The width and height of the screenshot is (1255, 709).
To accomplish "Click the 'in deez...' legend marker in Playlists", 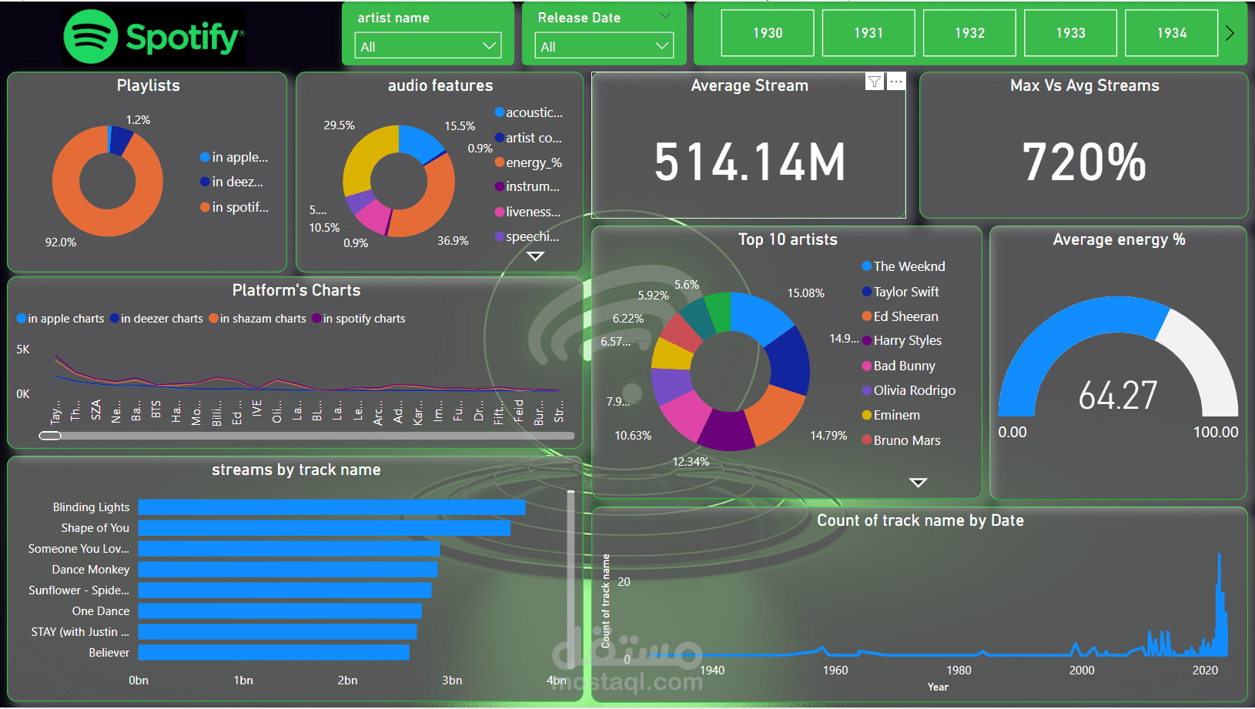I will coord(205,182).
